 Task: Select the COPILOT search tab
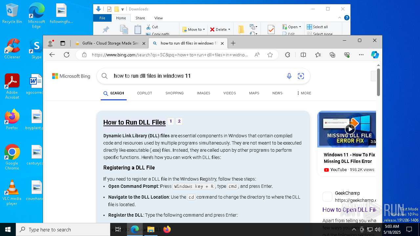[x=144, y=93]
